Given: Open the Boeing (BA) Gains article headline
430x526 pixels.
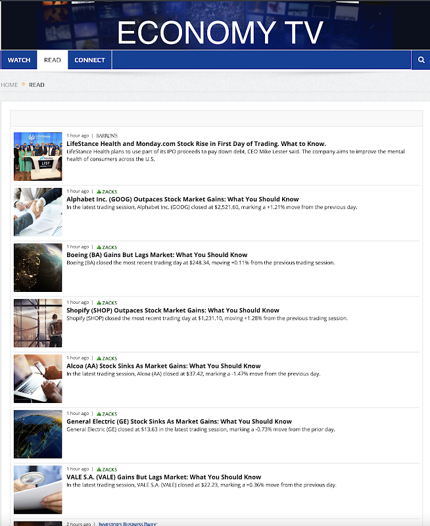Looking at the screenshot, I should [156, 255].
